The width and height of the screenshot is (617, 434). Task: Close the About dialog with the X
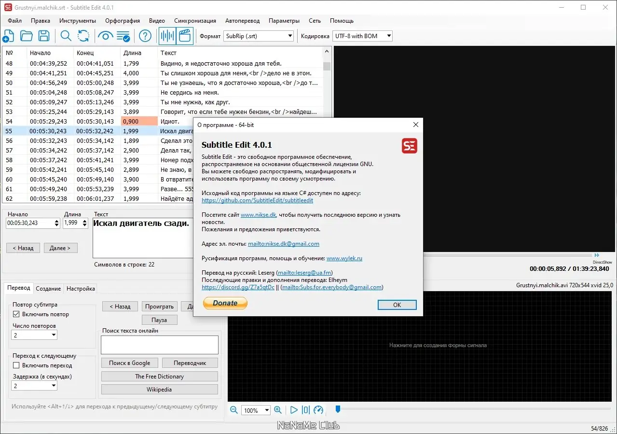(416, 125)
